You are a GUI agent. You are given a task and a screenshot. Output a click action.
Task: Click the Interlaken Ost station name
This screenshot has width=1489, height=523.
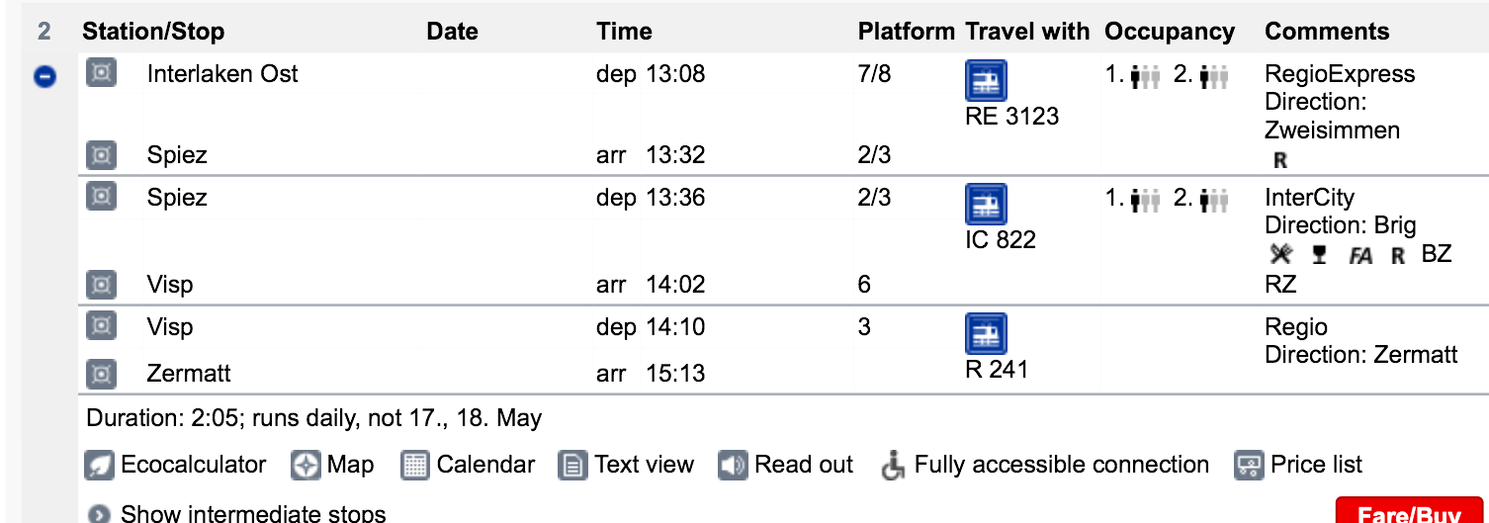click(x=222, y=74)
